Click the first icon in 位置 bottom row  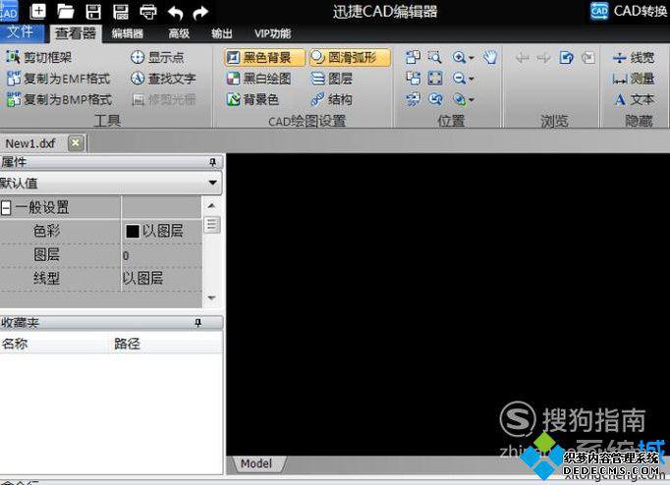[x=413, y=99]
